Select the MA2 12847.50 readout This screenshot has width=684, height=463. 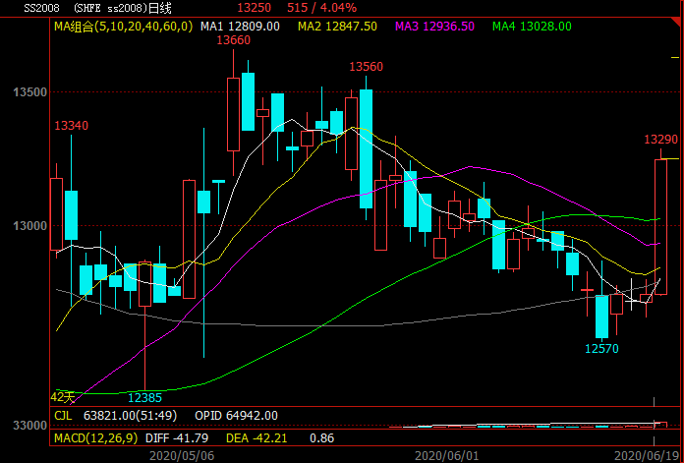pyautogui.click(x=338, y=27)
